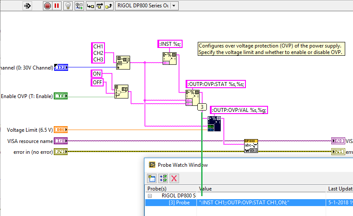The height and width of the screenshot is (216, 353).
Task: Click New Probe Window icon in Probe Watch
Action: point(152,178)
